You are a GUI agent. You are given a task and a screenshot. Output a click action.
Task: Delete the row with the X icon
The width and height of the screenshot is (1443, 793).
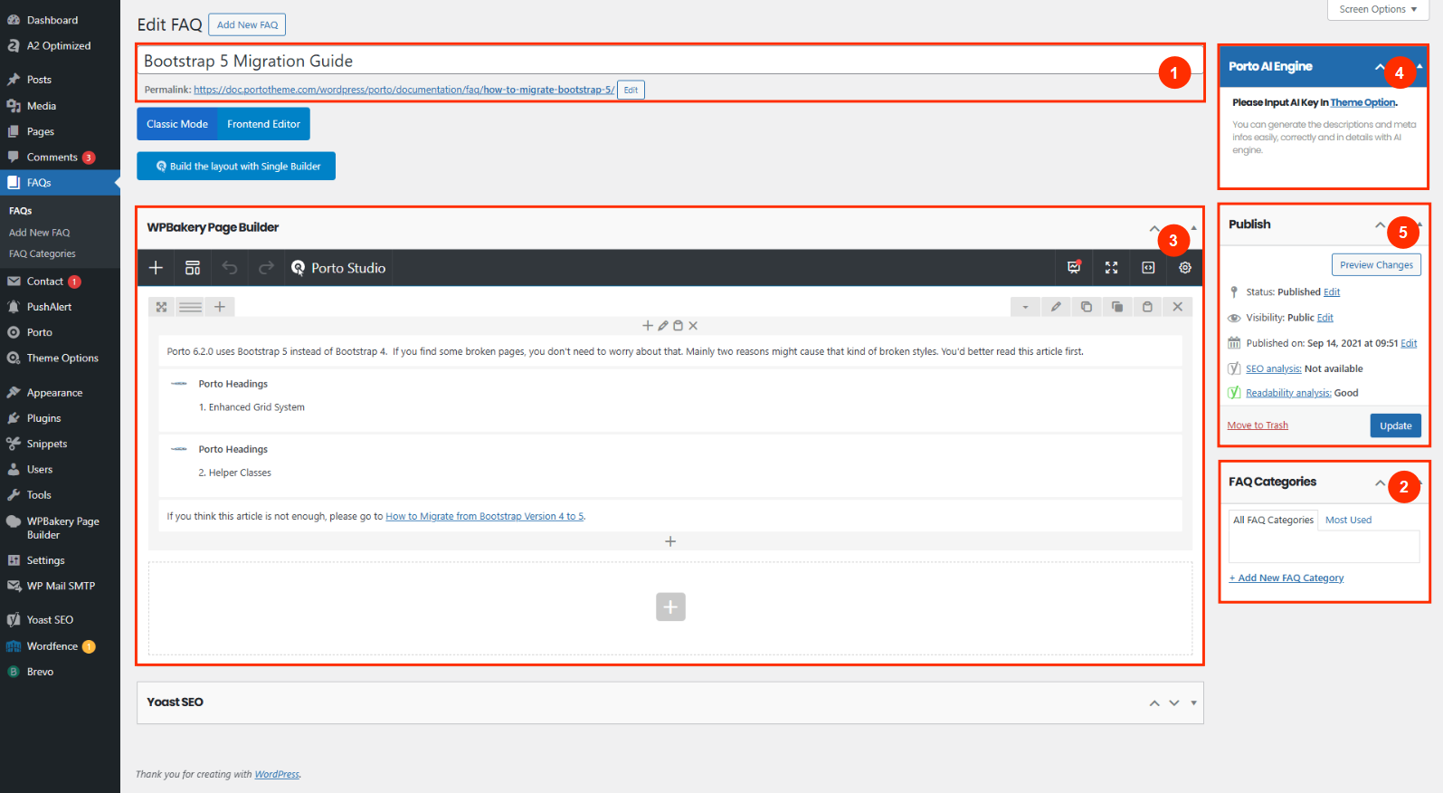1178,307
